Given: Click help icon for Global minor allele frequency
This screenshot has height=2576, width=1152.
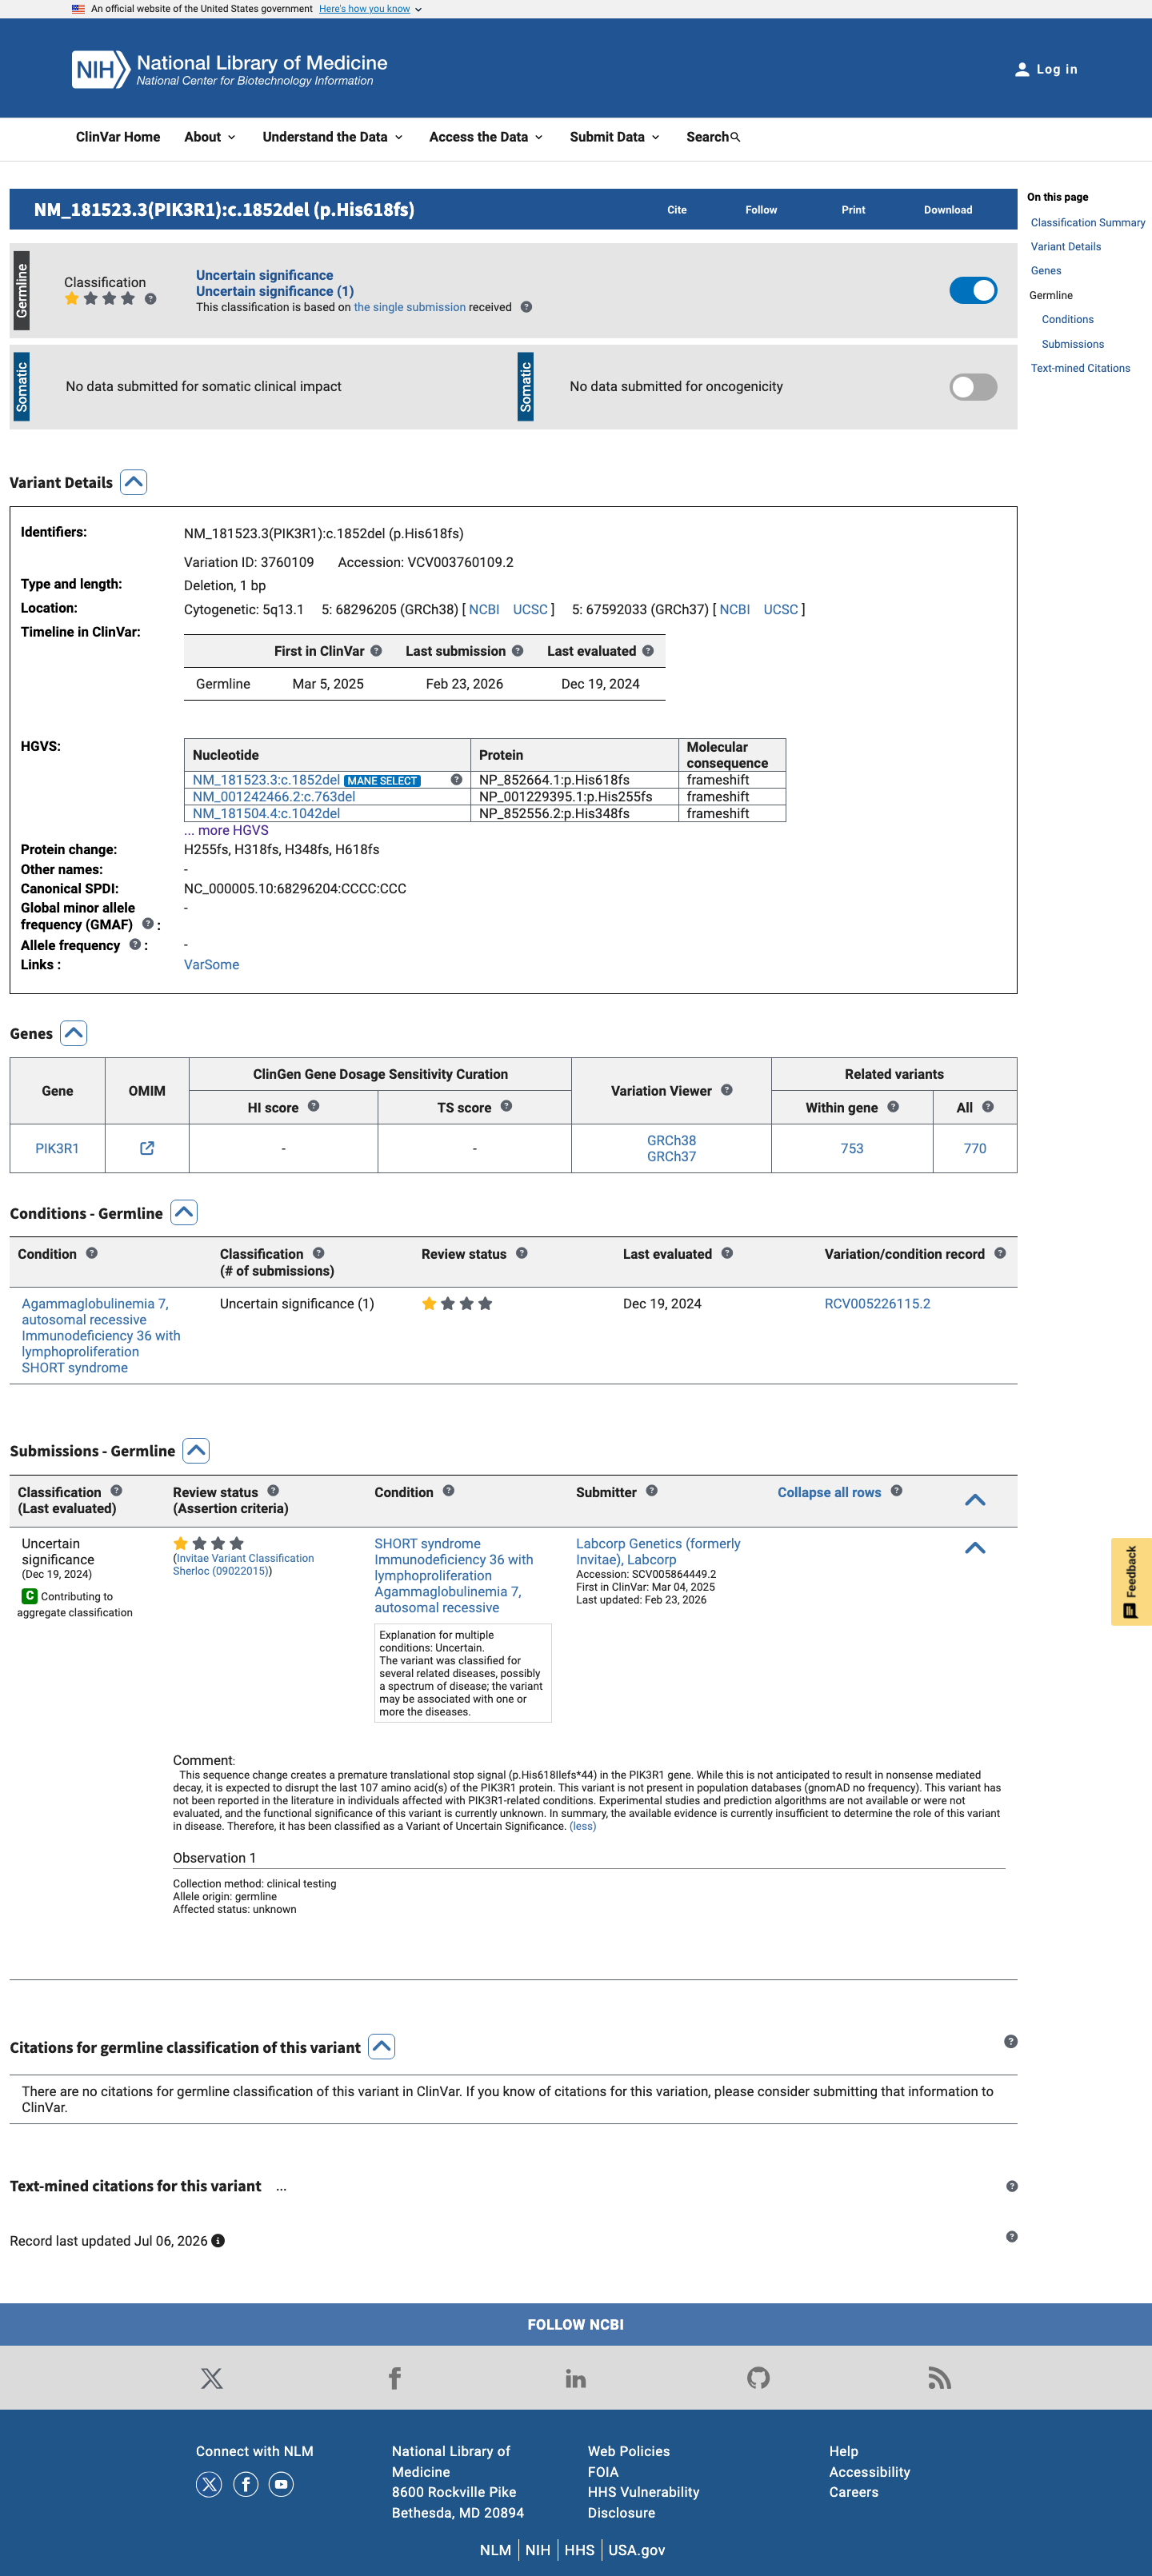Looking at the screenshot, I should 147,924.
